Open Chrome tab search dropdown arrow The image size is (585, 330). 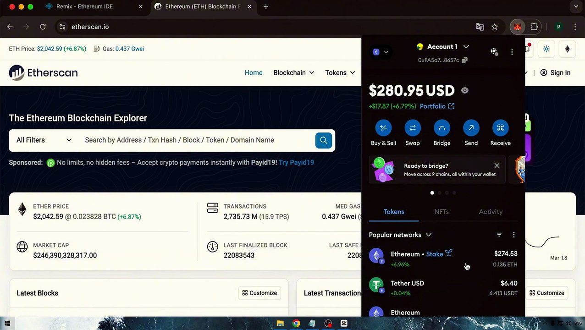(576, 6)
